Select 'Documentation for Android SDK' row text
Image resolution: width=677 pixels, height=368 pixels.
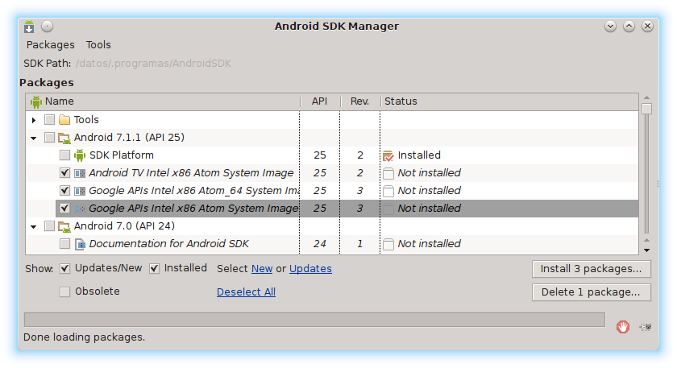coord(168,244)
